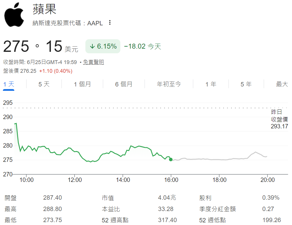Click the 開盤 value 287.40
Viewport: 292px width, 225px height.
pyautogui.click(x=52, y=197)
